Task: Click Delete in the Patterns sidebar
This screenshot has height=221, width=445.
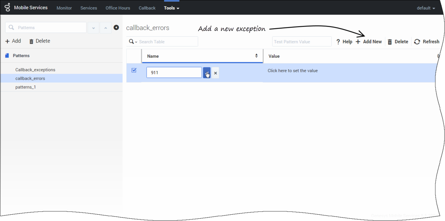Action: coord(39,41)
